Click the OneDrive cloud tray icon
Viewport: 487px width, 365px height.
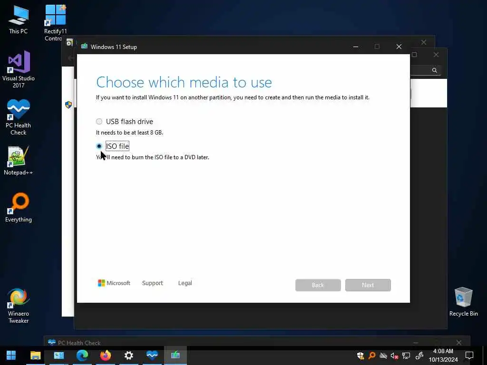tap(383, 355)
